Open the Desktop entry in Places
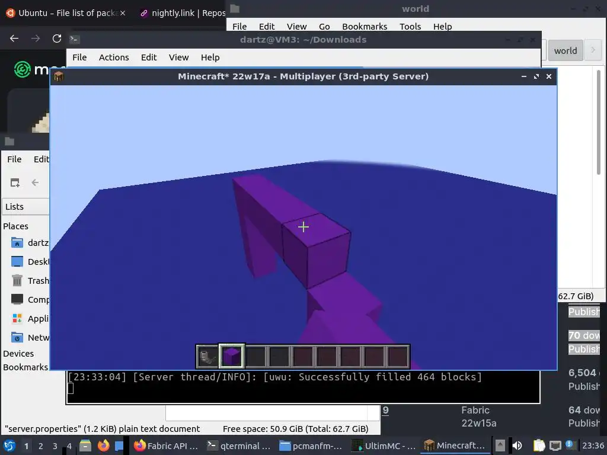The image size is (607, 455). (x=30, y=261)
